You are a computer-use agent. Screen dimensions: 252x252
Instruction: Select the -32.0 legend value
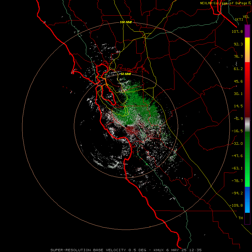point(237,144)
